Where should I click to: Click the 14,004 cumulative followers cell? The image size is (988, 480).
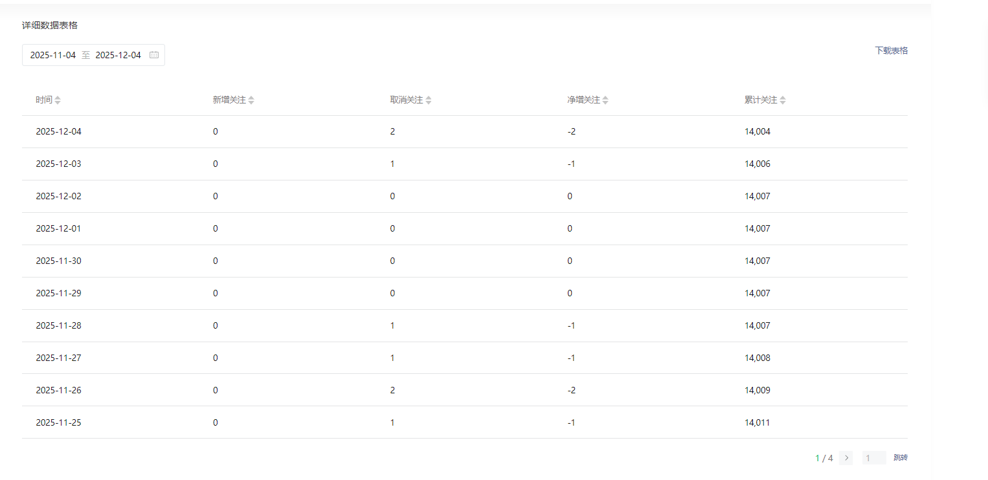758,131
